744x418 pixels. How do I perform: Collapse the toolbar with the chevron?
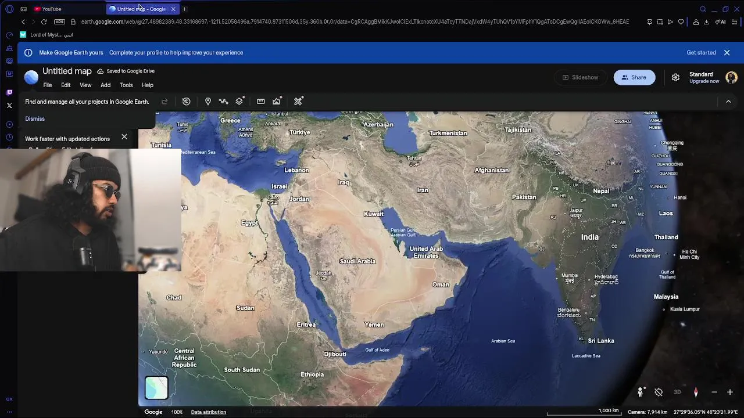(728, 101)
